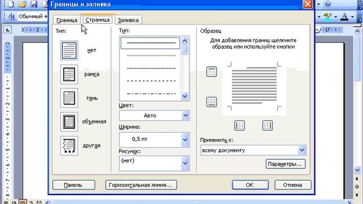Click the Word Help question icon
Viewport: 363px width, 204px height.
click(328, 4)
